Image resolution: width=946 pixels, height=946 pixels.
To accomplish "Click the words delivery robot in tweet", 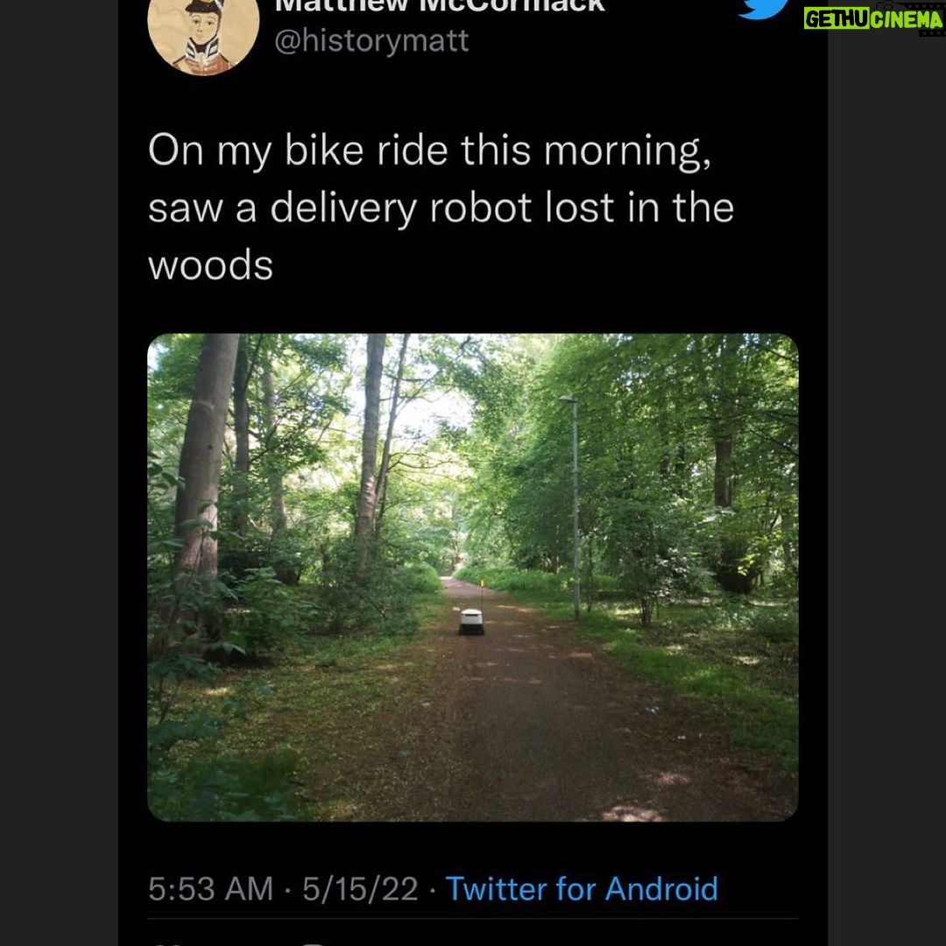I will (x=400, y=208).
